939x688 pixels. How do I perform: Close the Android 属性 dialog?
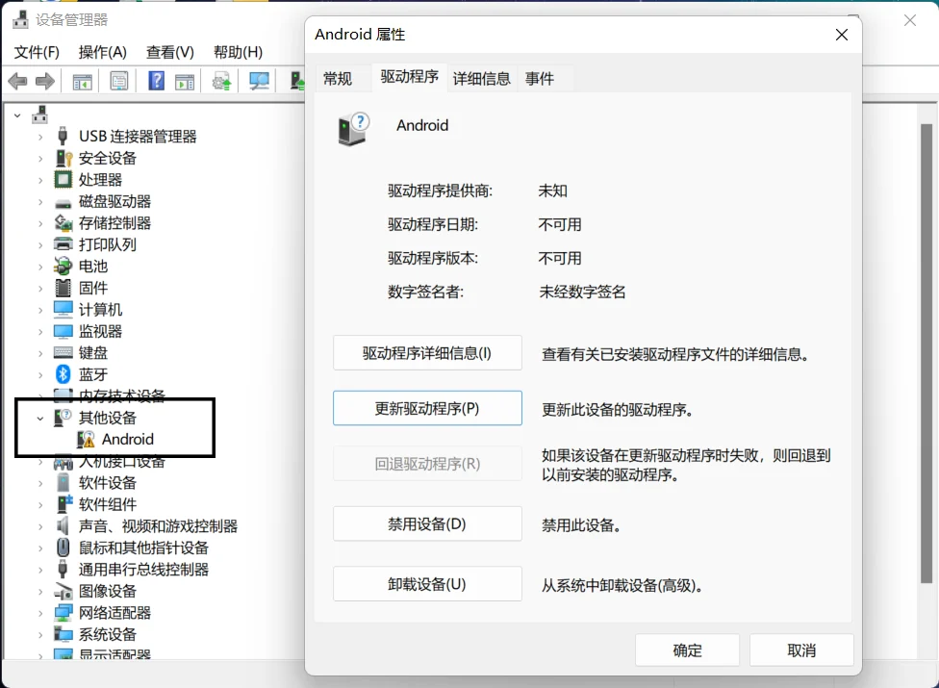tap(842, 35)
